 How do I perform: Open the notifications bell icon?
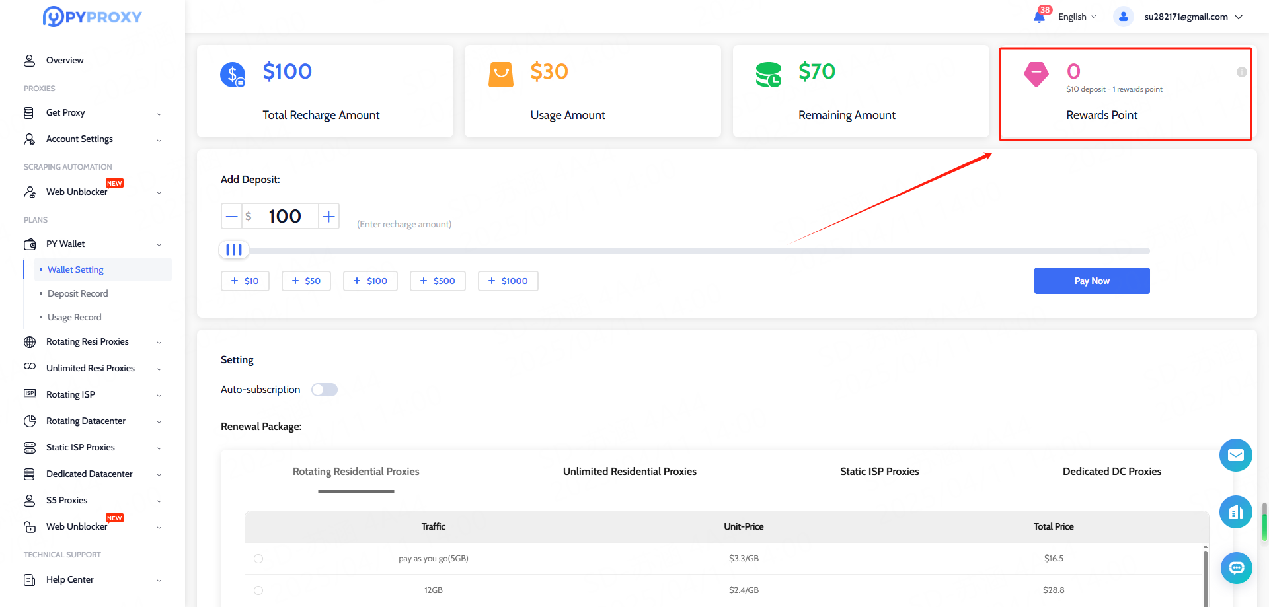pos(1039,17)
